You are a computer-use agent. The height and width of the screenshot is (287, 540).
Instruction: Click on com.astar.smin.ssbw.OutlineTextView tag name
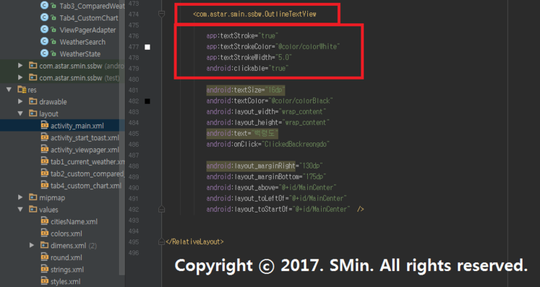[256, 14]
